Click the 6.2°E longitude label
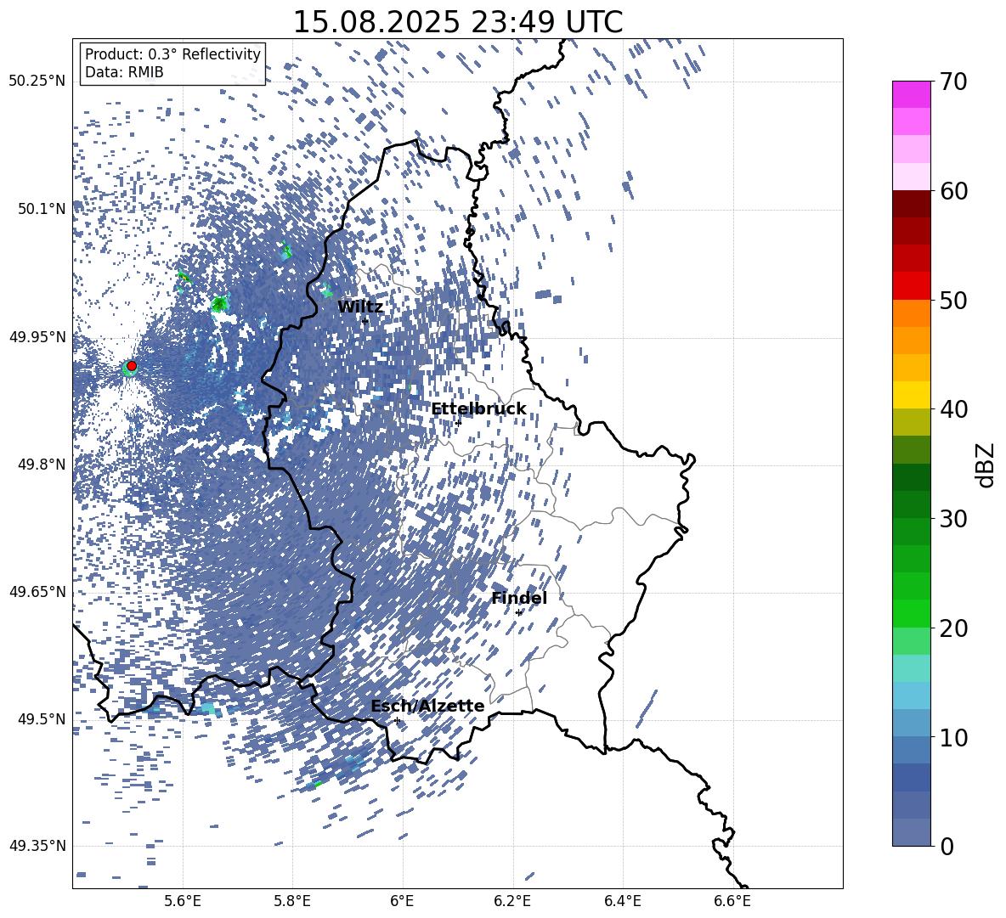The width and height of the screenshot is (1006, 918). point(512,902)
